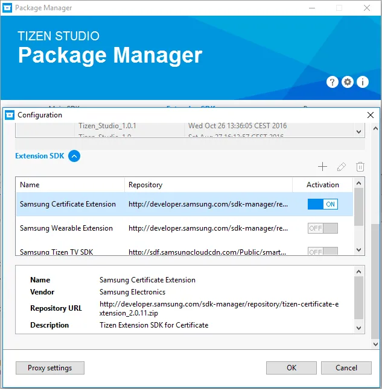Delete selected extension with trash icon
The width and height of the screenshot is (382, 389).
pos(360,167)
